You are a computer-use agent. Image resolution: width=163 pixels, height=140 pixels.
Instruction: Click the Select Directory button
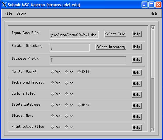click(x=111, y=47)
